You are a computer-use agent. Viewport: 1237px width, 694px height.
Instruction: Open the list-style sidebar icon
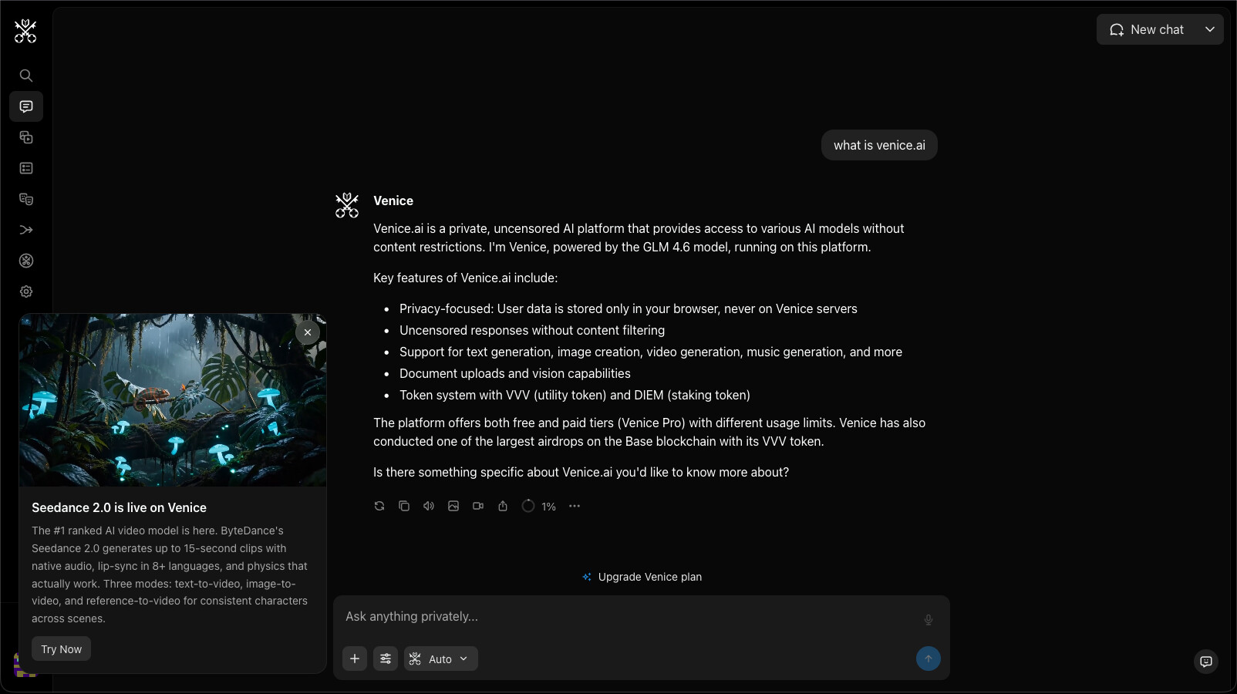tap(26, 168)
